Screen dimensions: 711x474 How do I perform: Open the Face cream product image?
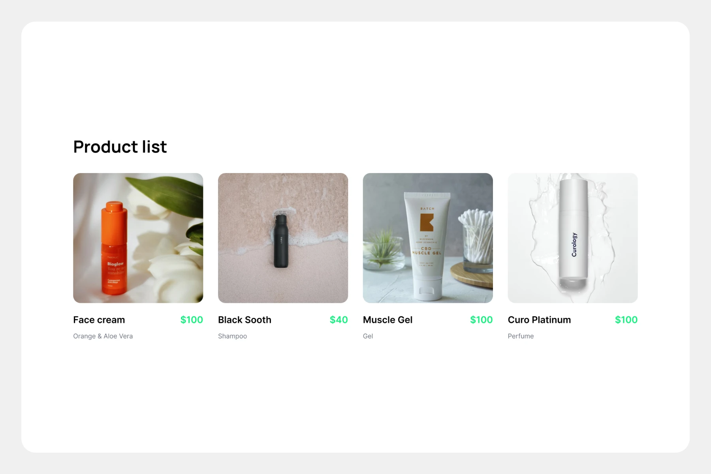pos(138,238)
